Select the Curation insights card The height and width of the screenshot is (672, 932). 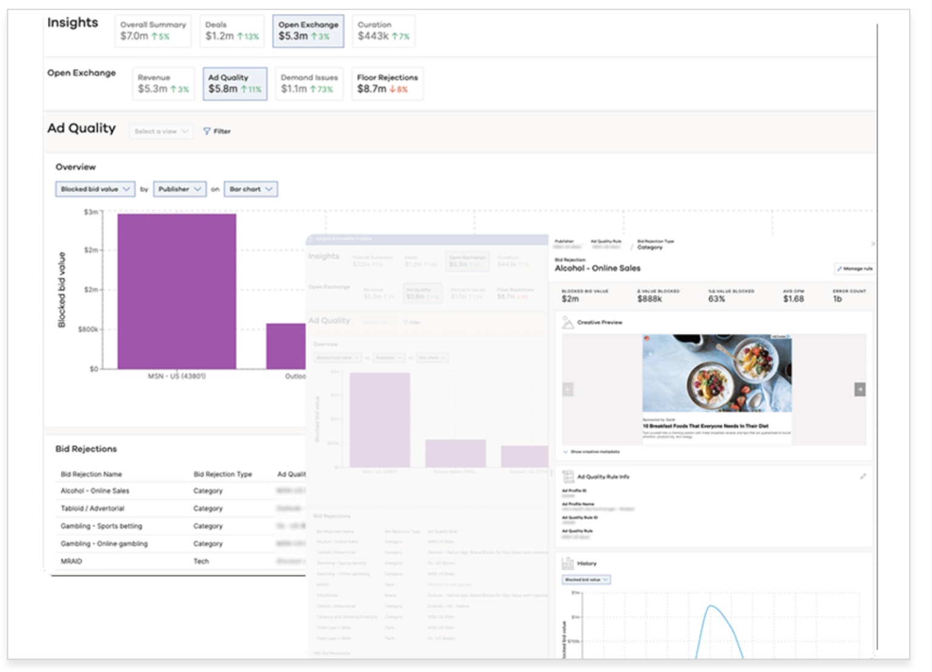383,31
